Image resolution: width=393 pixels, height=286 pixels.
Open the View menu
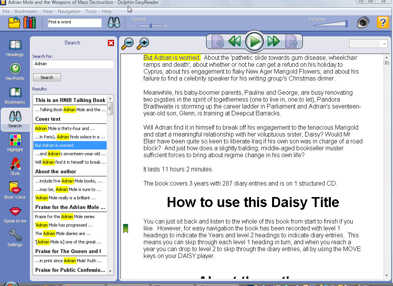click(x=48, y=12)
